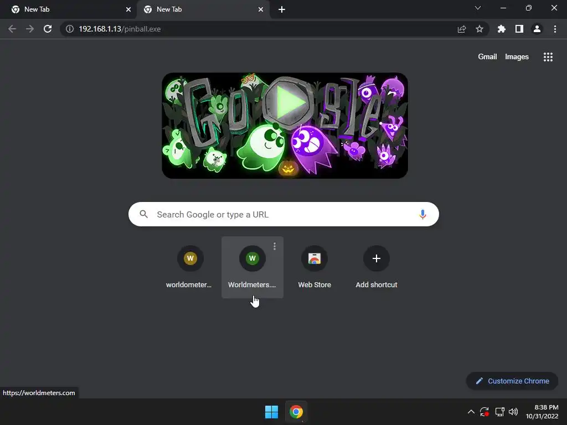The width and height of the screenshot is (567, 425).
Task: Open a new tab with plus button
Action: coord(282,9)
